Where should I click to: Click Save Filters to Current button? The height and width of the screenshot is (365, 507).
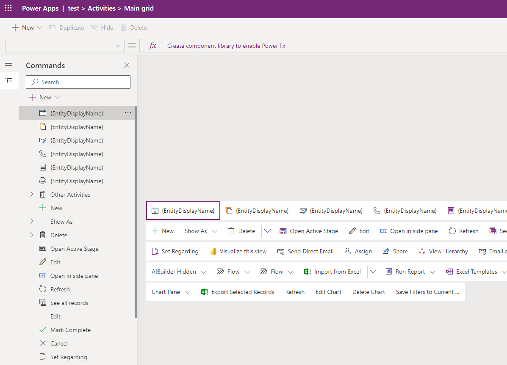427,292
